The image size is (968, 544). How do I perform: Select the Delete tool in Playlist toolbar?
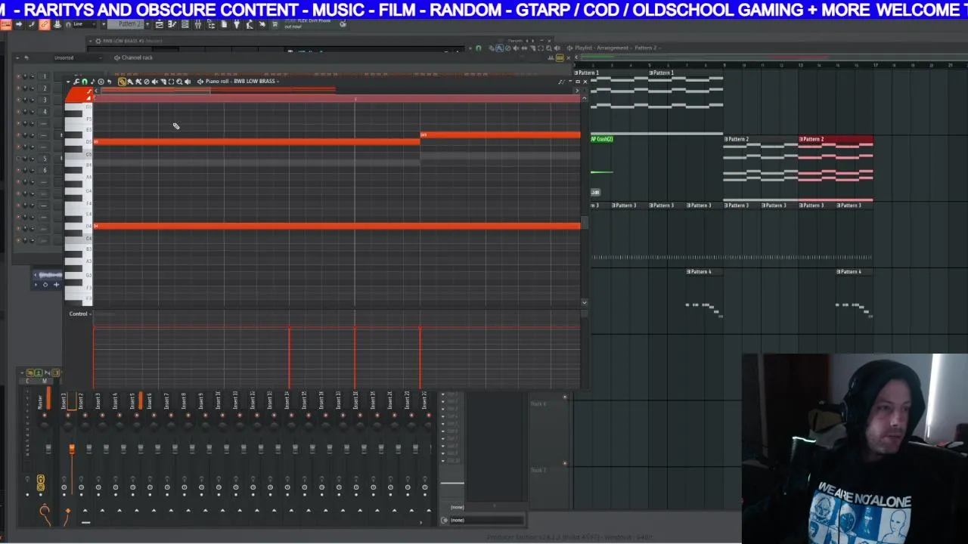508,48
